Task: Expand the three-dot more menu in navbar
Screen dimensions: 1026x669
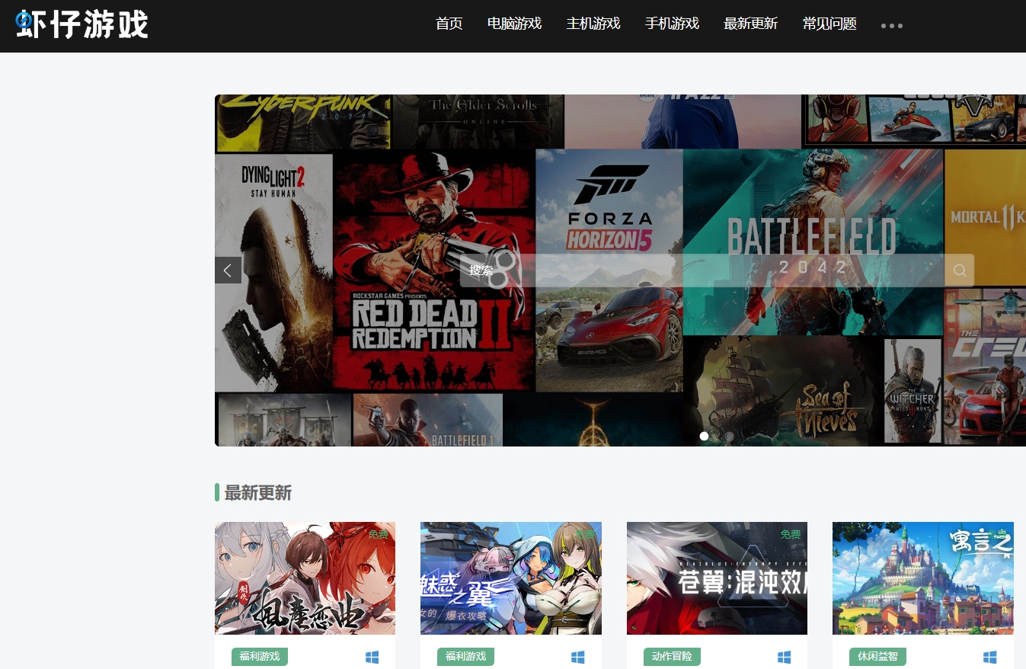Action: point(891,25)
